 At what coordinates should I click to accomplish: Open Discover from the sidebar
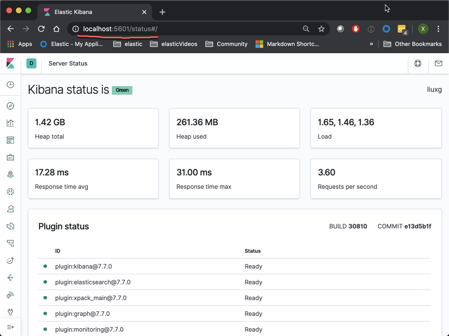pos(10,106)
